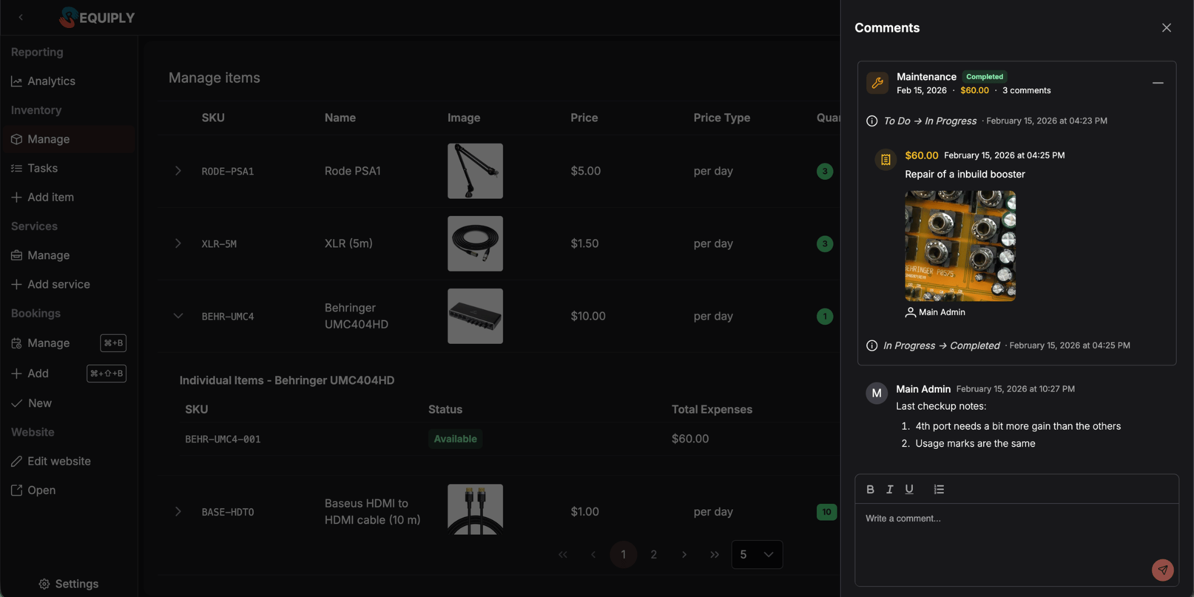Open Settings via the gear icon
Image resolution: width=1194 pixels, height=597 pixels.
pos(44,584)
